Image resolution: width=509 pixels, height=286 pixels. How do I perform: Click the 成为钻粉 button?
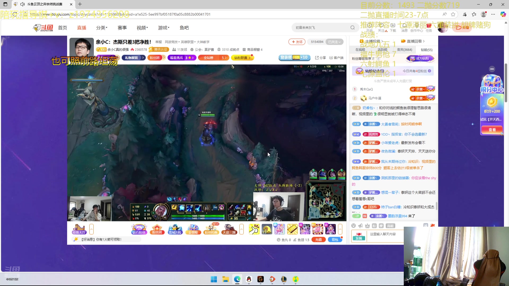pos(420,59)
